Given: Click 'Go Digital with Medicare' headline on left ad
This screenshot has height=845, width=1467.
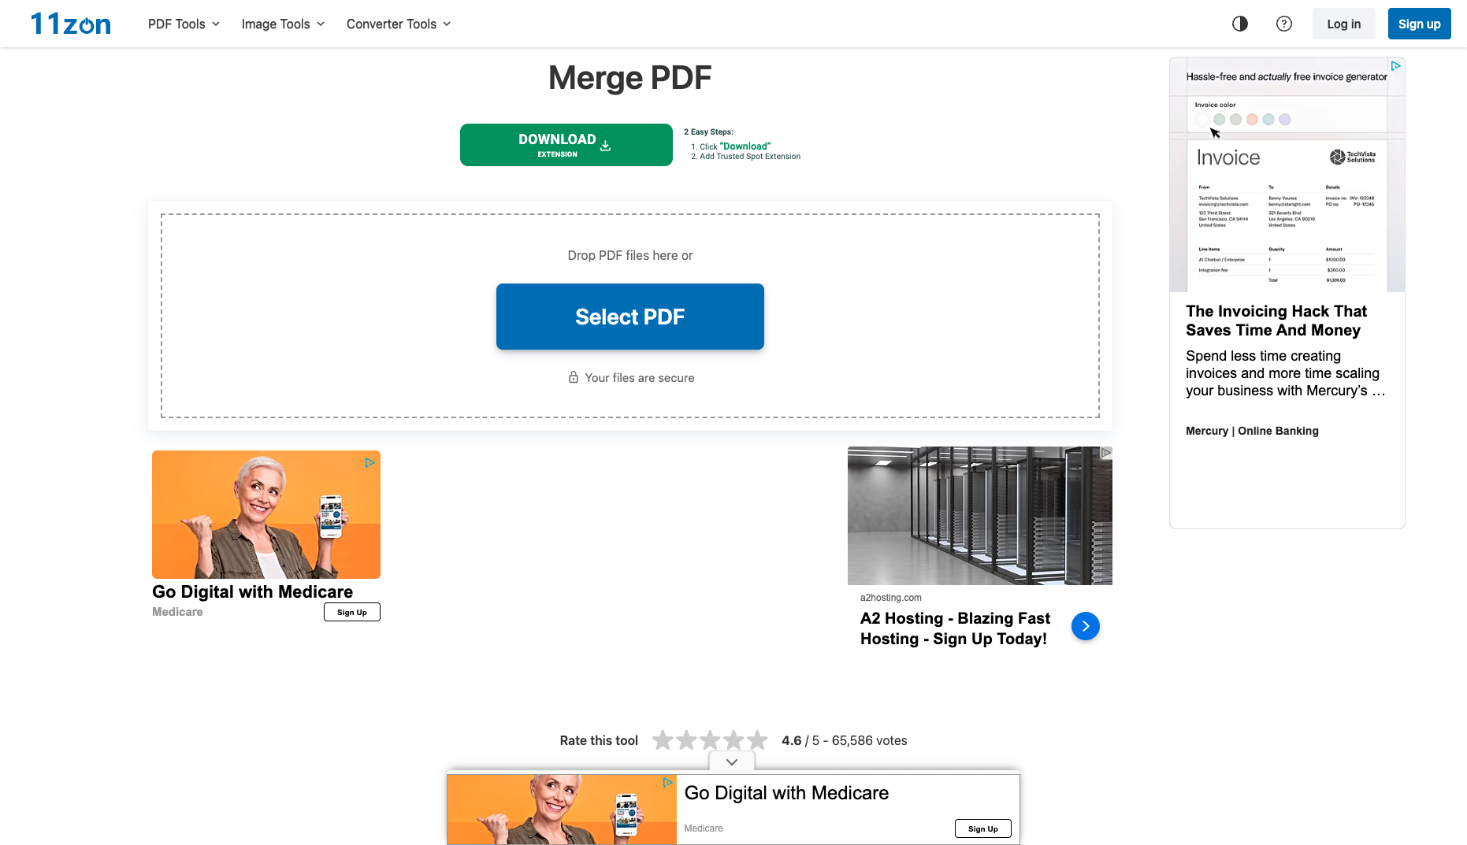Looking at the screenshot, I should 252,591.
